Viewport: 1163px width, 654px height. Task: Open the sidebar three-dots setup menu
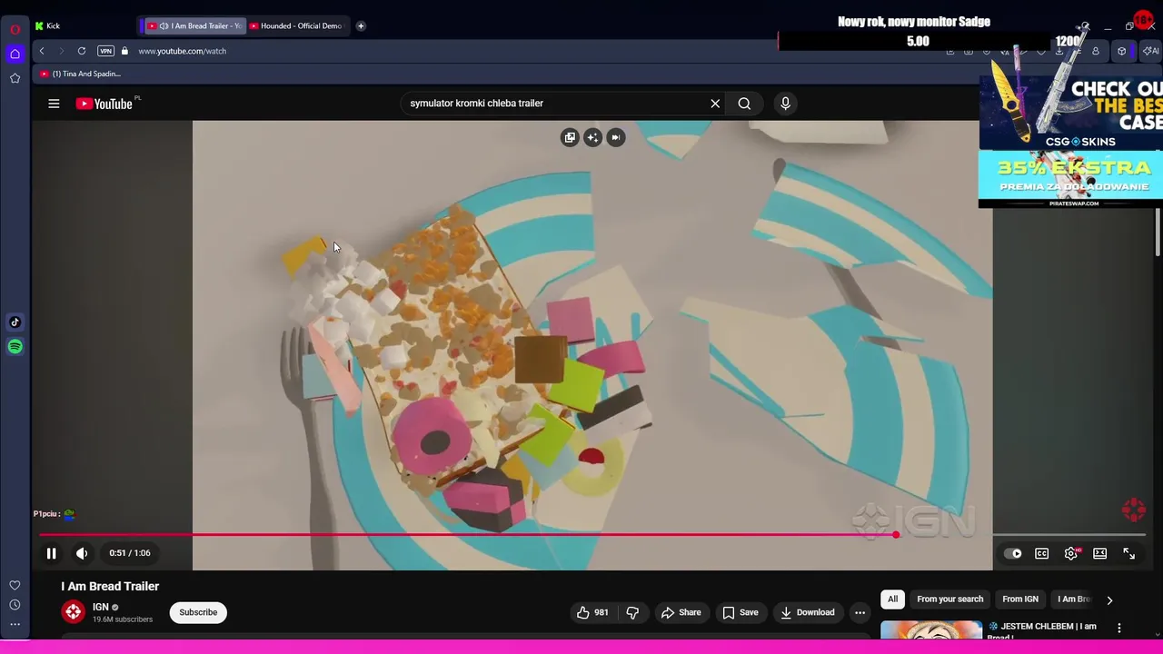(x=15, y=625)
